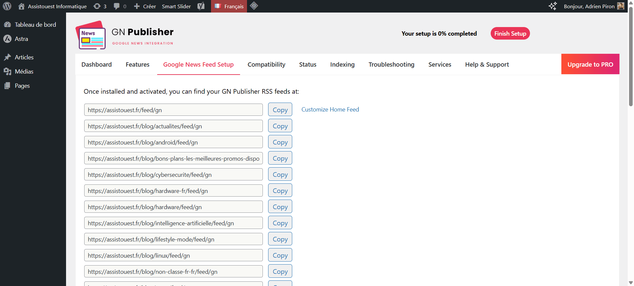Image resolution: width=634 pixels, height=286 pixels.
Task: Open the Features tab
Action: (137, 65)
